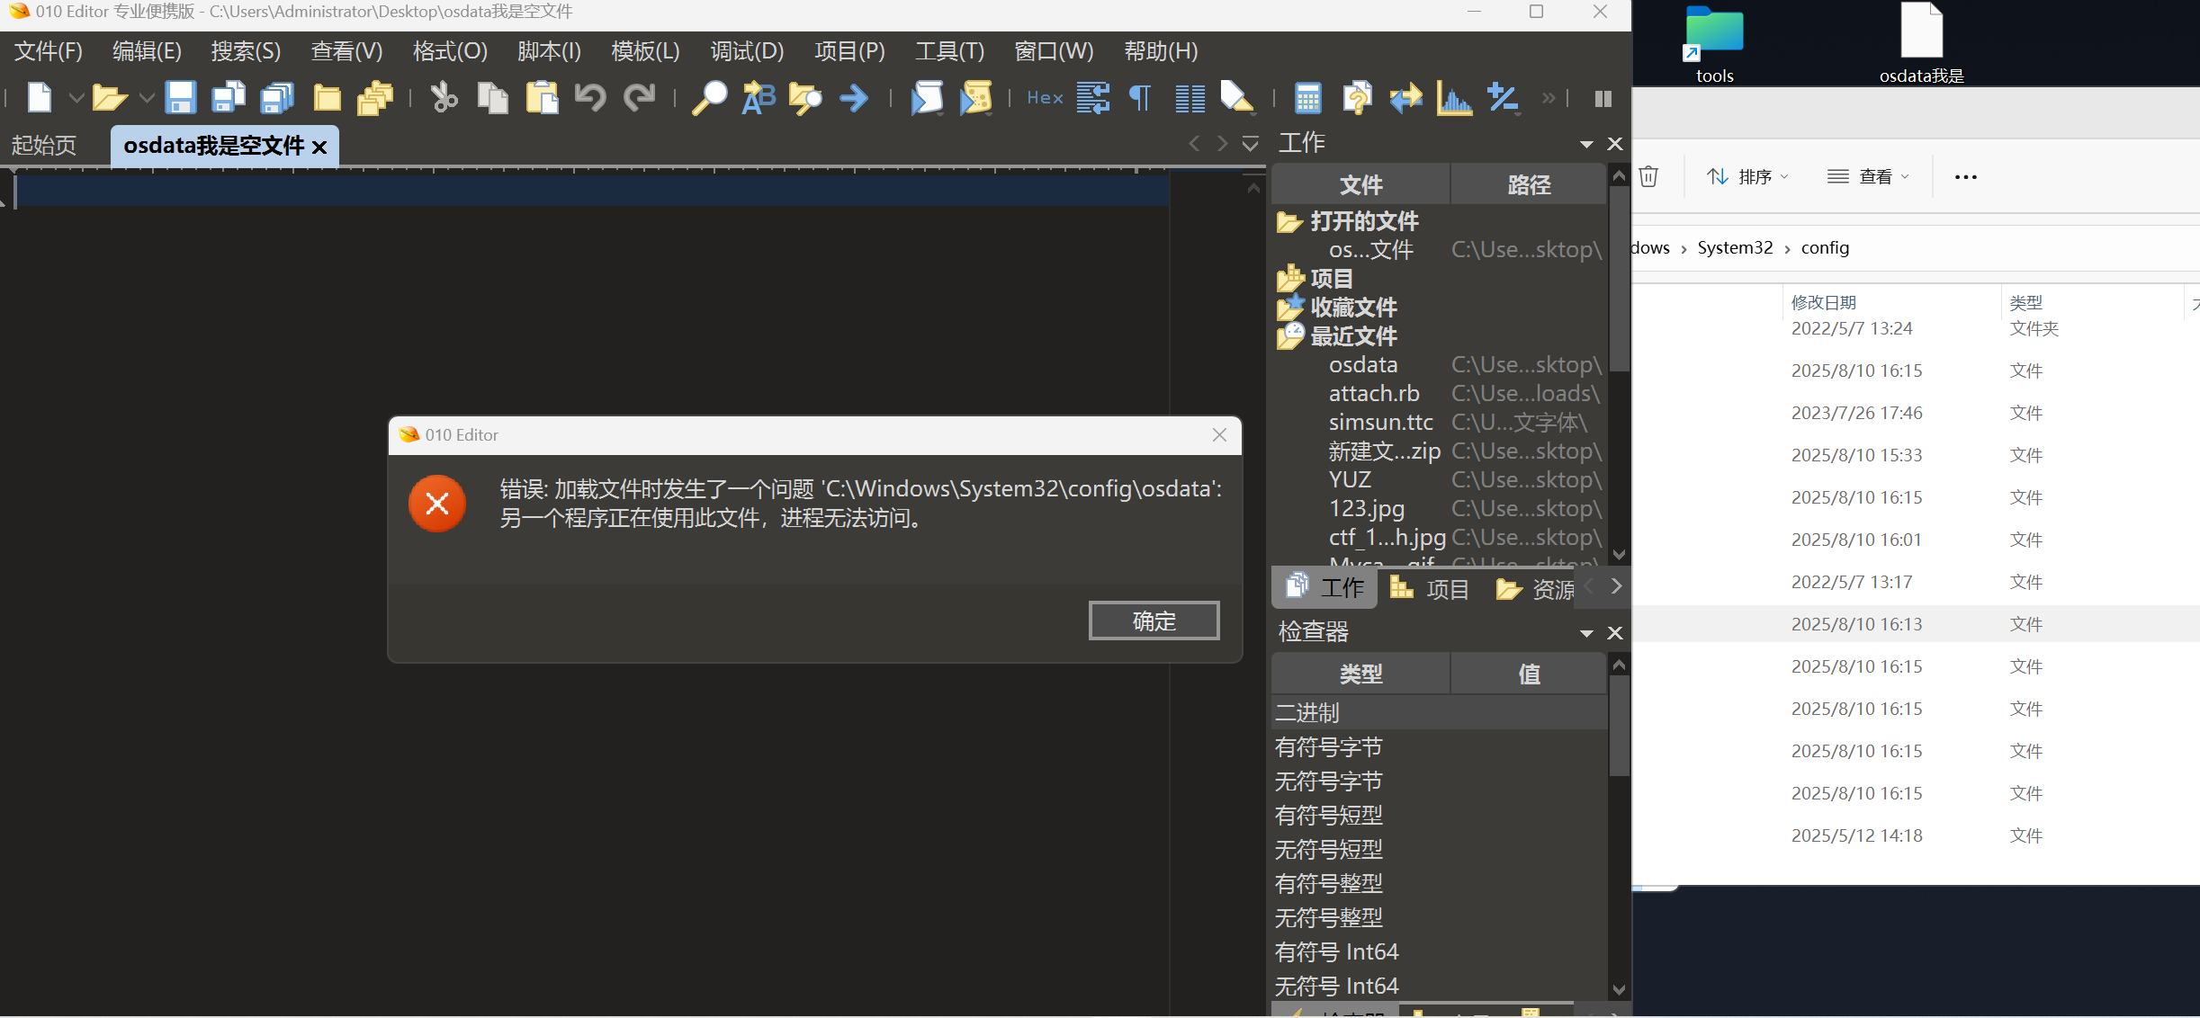
Task: Click the Run template icon
Action: point(975,97)
